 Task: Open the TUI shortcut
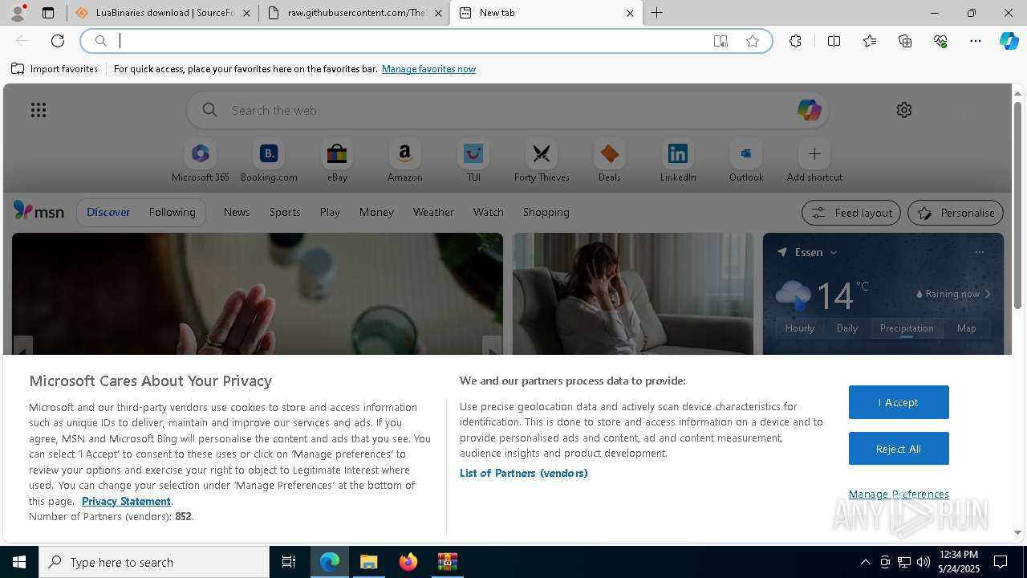point(473,161)
